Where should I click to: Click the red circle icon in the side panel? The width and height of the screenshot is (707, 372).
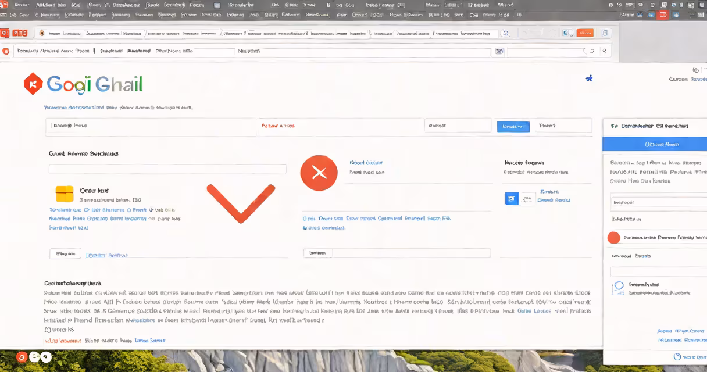point(613,237)
